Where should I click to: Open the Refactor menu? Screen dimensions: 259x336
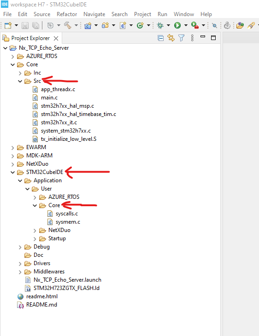click(x=67, y=14)
